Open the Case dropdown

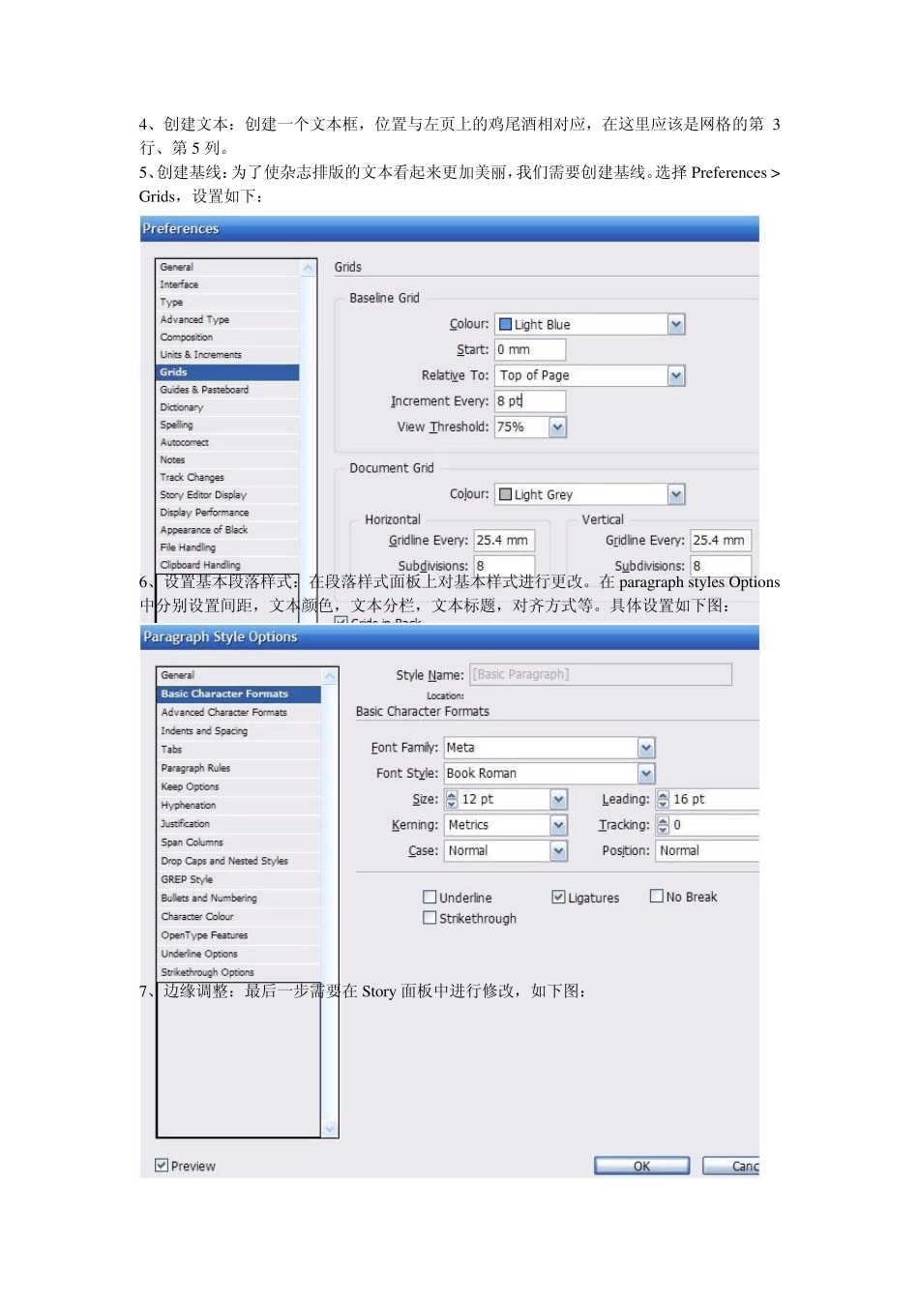click(558, 850)
